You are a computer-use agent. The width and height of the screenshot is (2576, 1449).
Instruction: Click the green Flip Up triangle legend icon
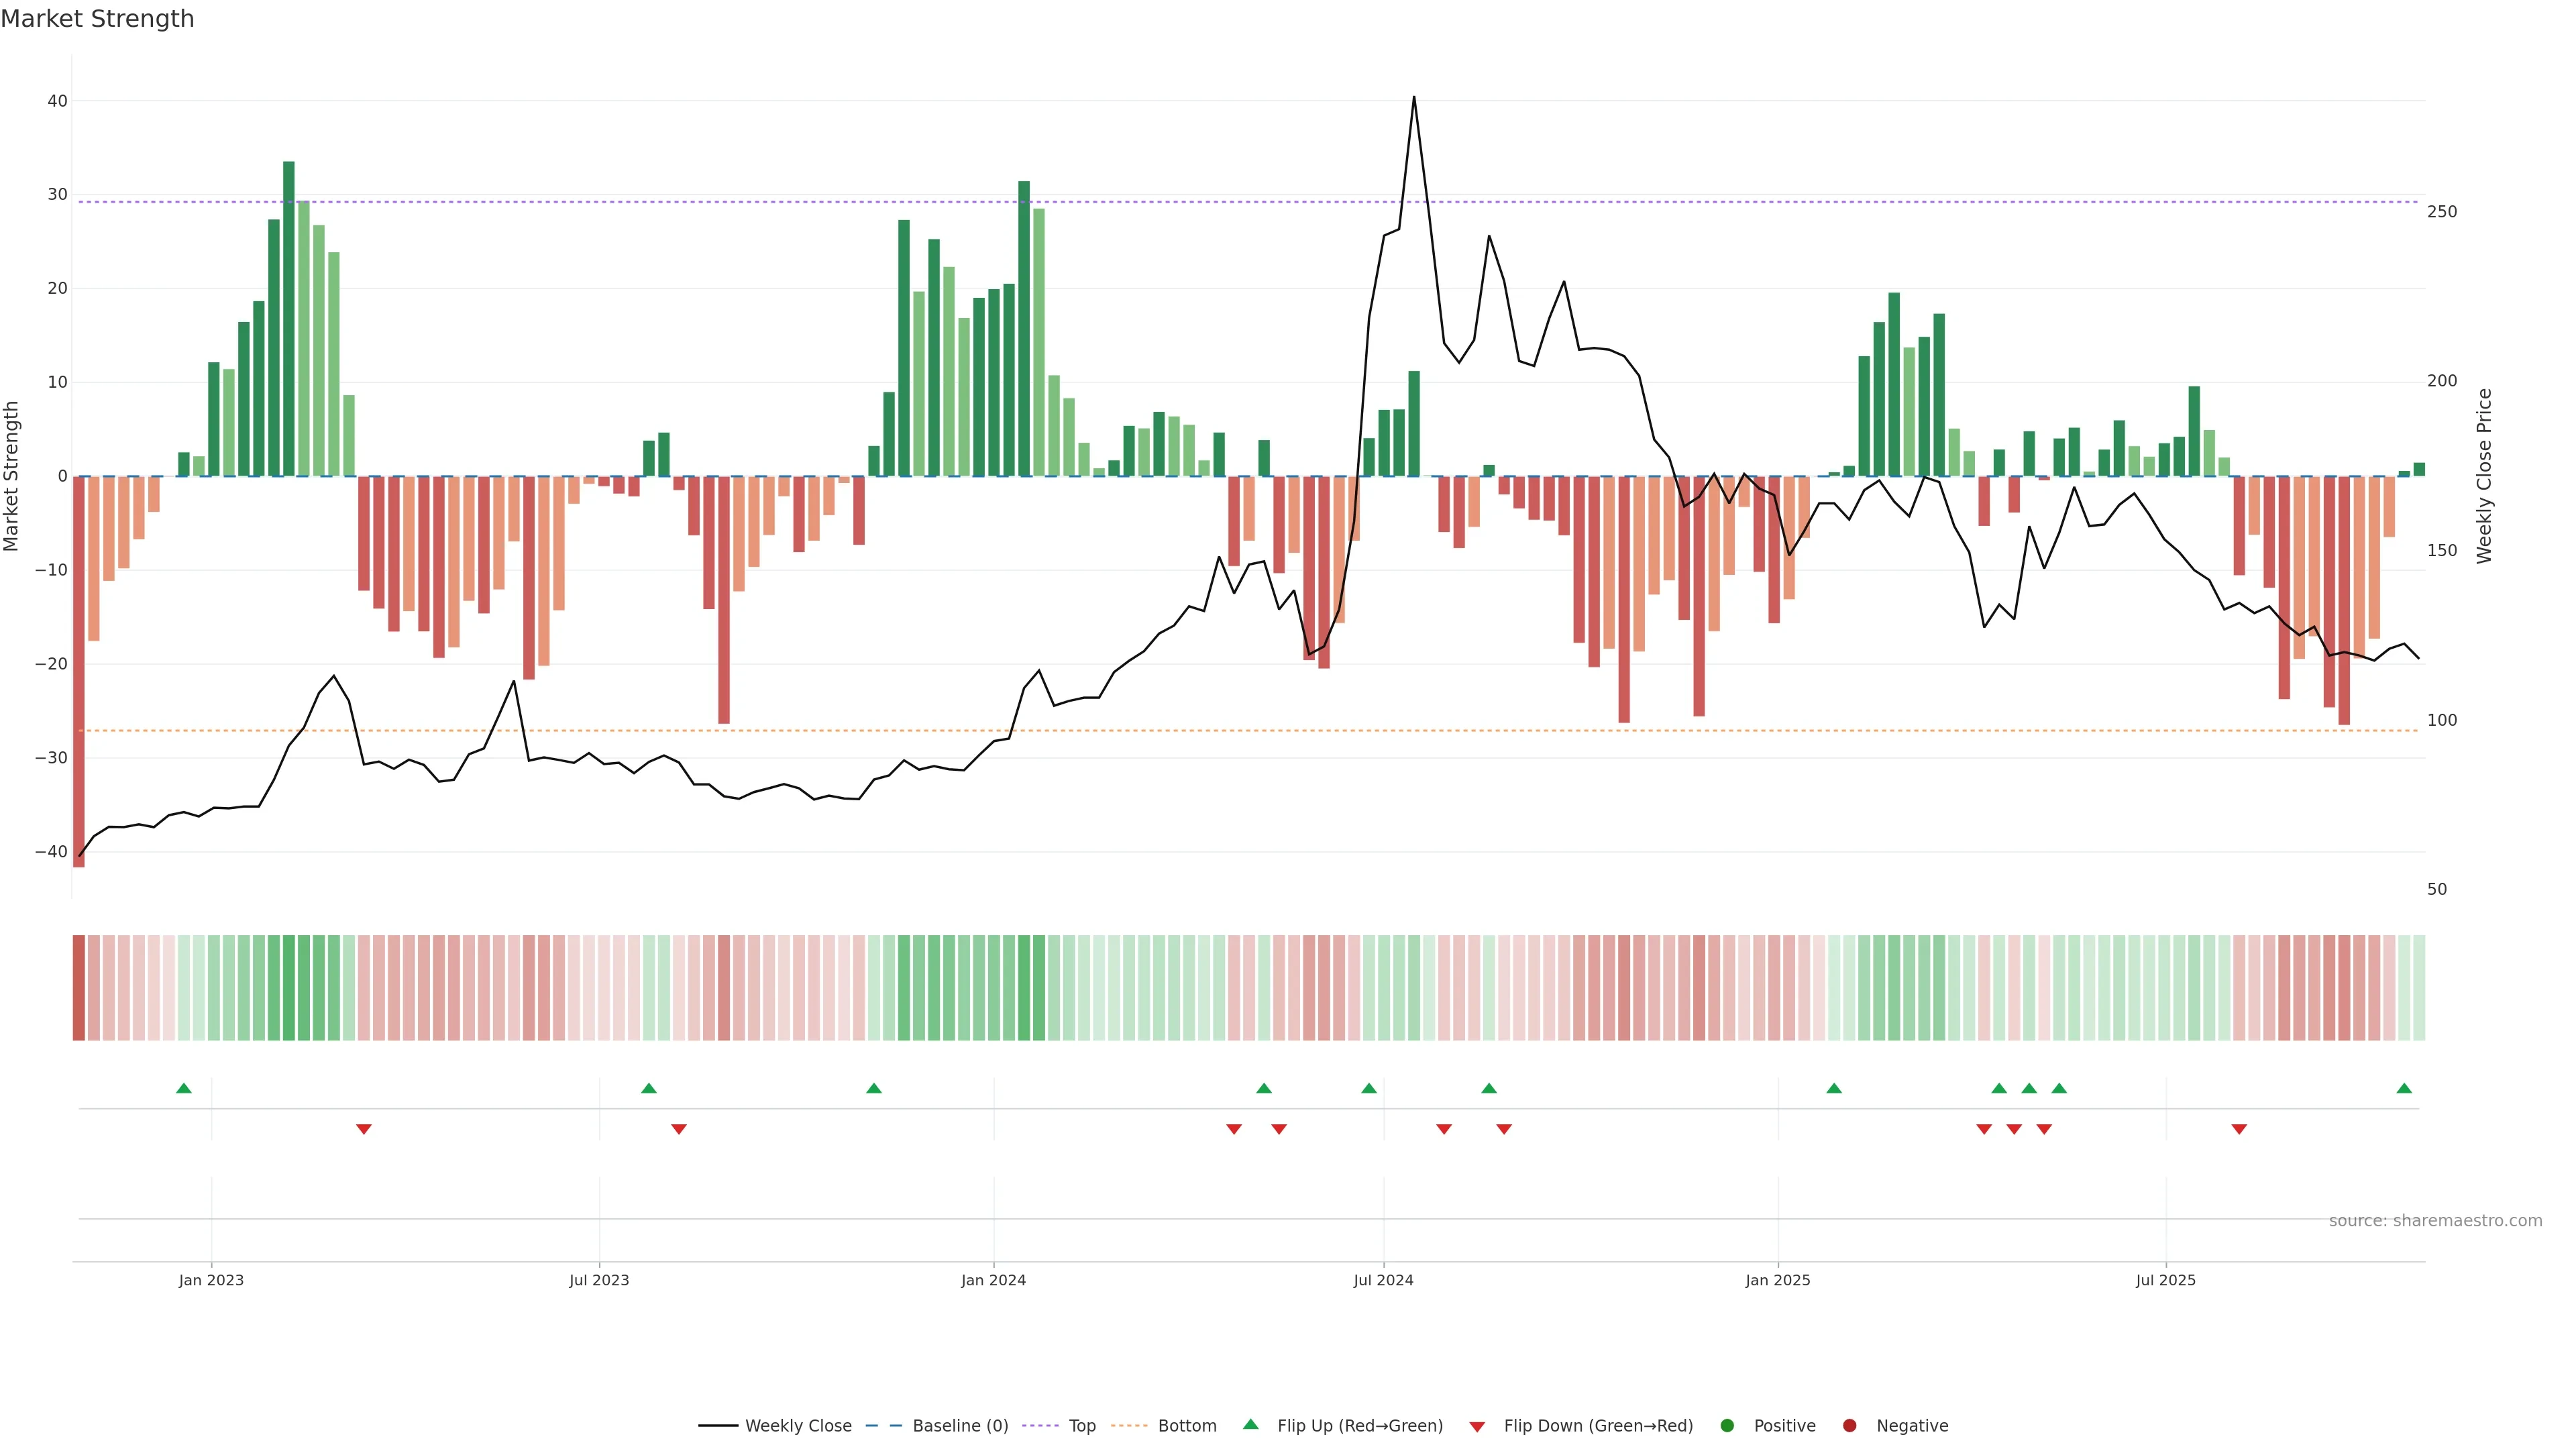point(1250,1424)
